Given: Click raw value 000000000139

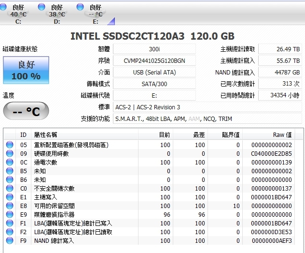Looking at the screenshot, I should (272, 162).
